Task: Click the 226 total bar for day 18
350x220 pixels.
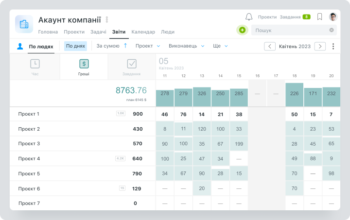Action: point(294,95)
